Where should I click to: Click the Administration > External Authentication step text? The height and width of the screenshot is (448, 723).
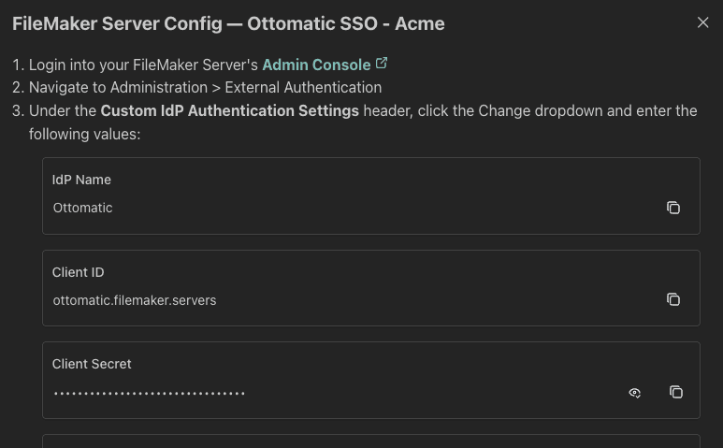206,87
